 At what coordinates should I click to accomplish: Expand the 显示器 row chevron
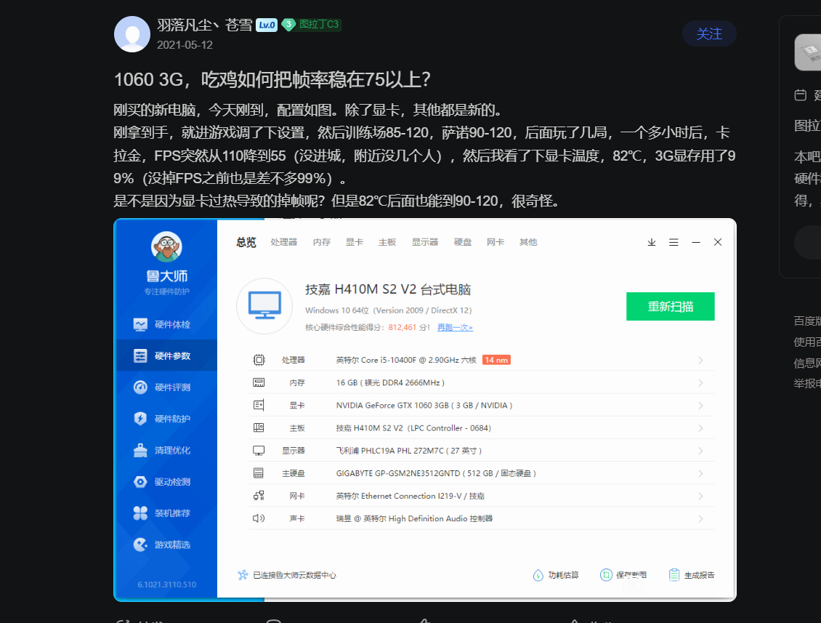(x=700, y=451)
